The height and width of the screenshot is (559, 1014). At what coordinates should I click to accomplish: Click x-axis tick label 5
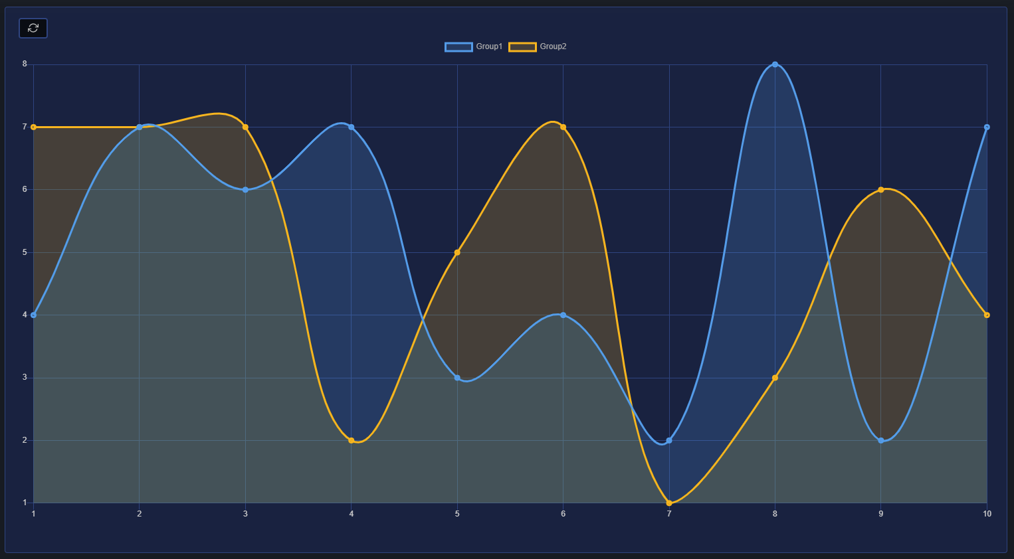point(457,514)
